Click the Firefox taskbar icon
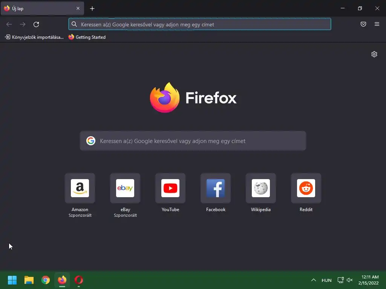Screen dimensions: 386x289 click(x=62, y=280)
